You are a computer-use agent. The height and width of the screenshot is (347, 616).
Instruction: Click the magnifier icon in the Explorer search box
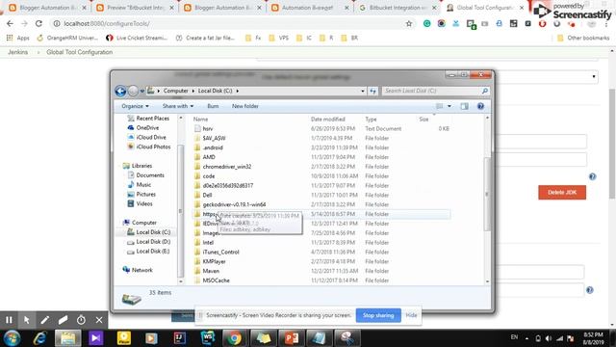tap(485, 91)
